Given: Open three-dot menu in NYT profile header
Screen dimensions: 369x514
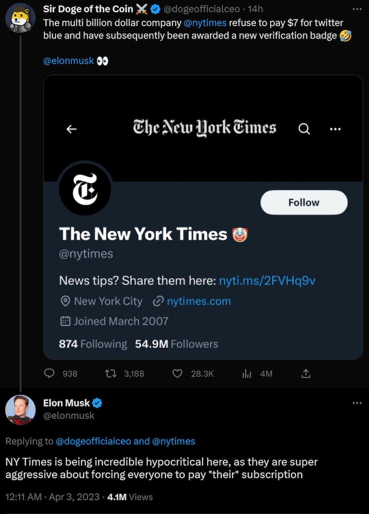Looking at the screenshot, I should [335, 129].
